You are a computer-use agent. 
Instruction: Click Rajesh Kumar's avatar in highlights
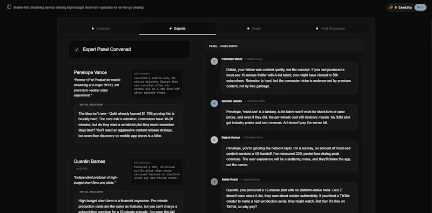point(214,140)
